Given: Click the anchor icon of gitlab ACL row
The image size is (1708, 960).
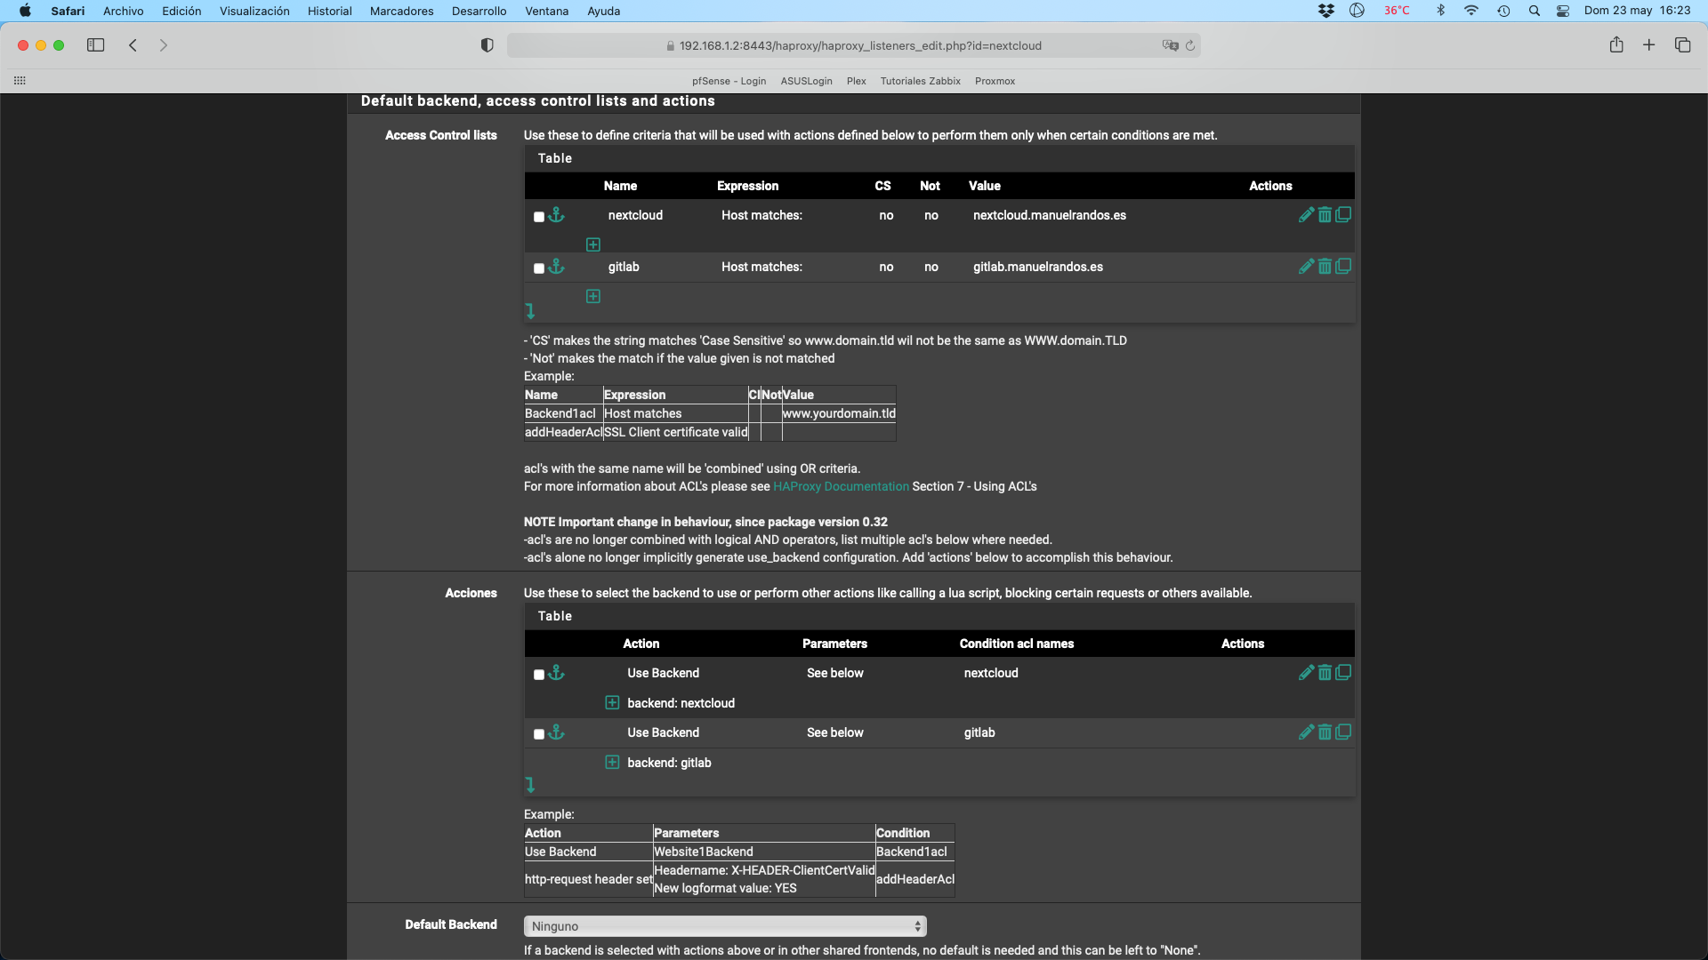Looking at the screenshot, I should pyautogui.click(x=556, y=267).
